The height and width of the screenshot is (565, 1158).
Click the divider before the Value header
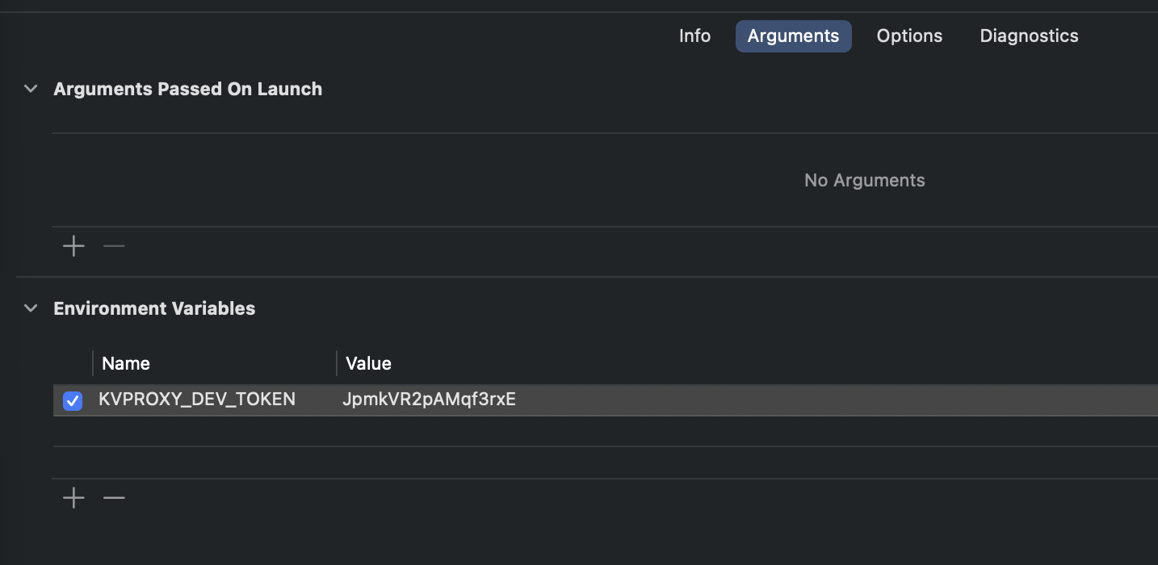point(337,363)
